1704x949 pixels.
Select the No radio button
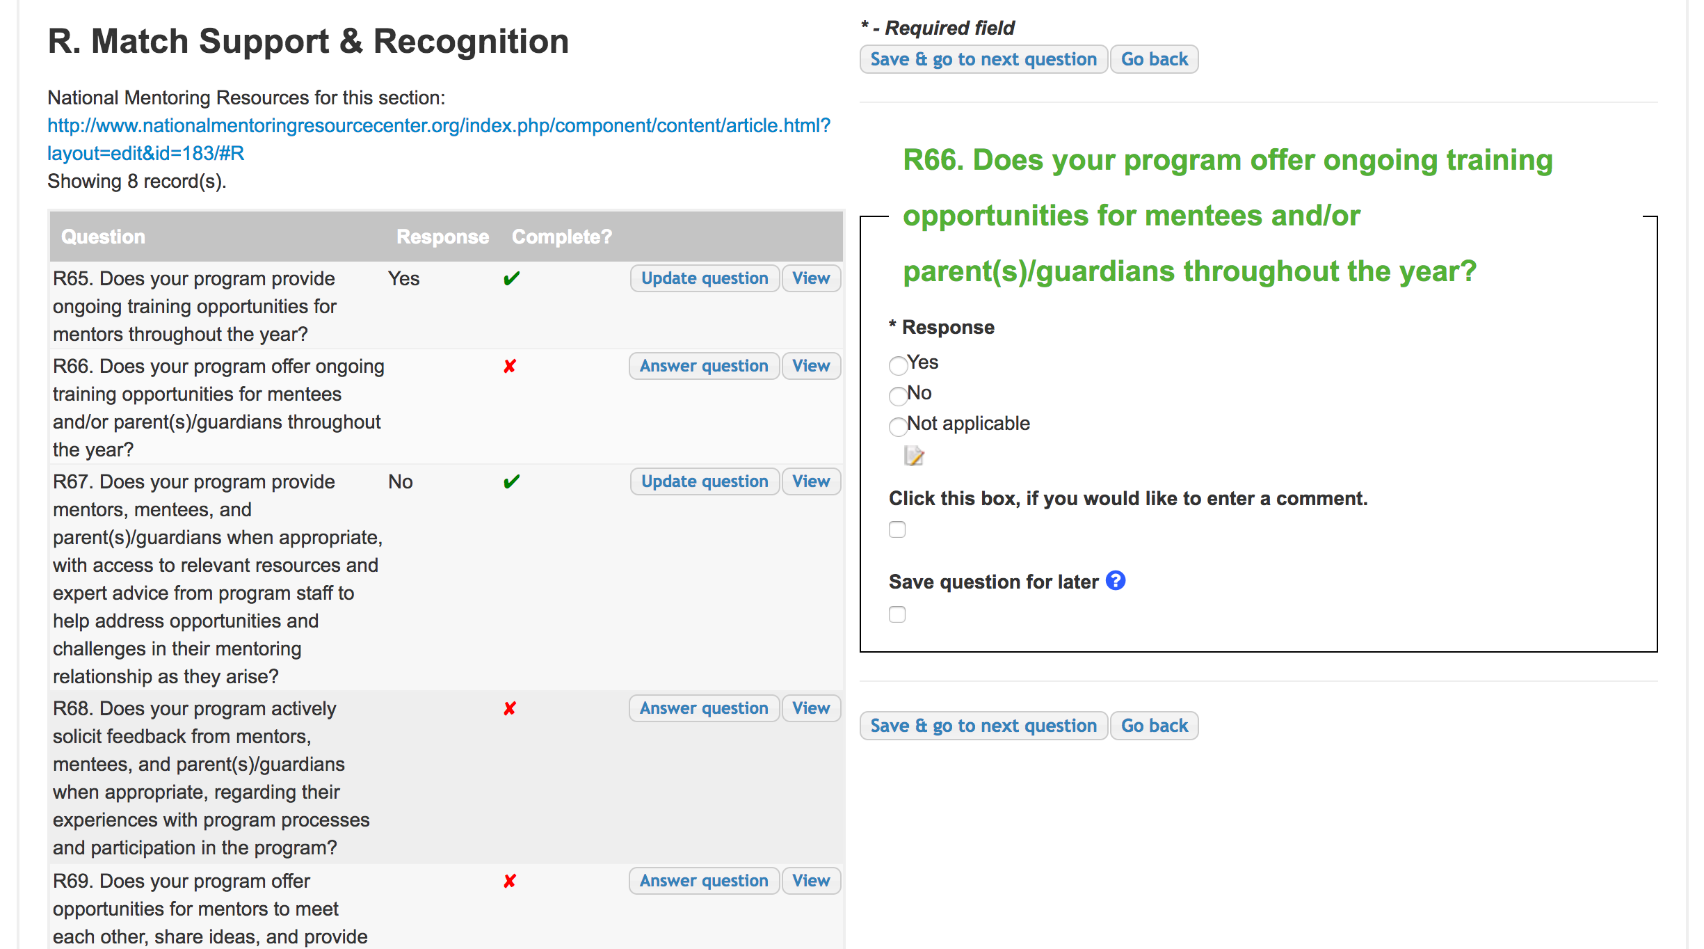(x=898, y=395)
